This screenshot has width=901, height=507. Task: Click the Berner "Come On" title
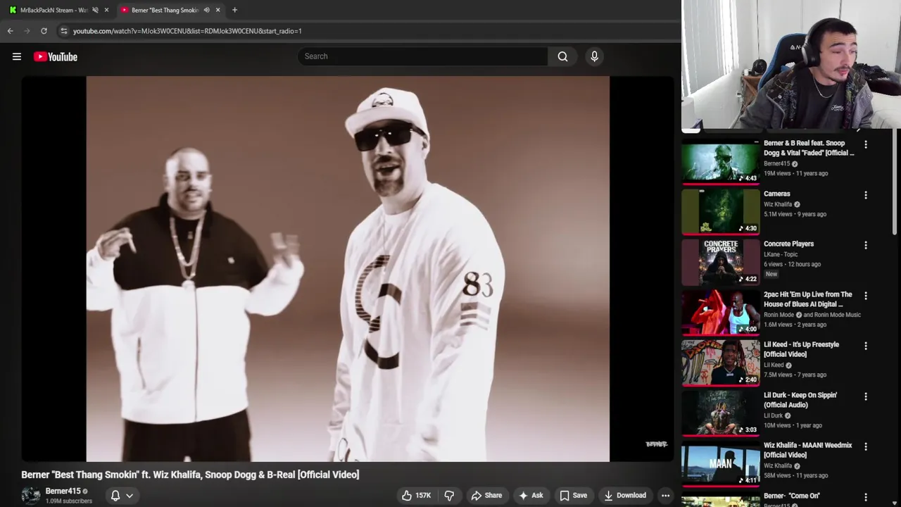coord(792,496)
